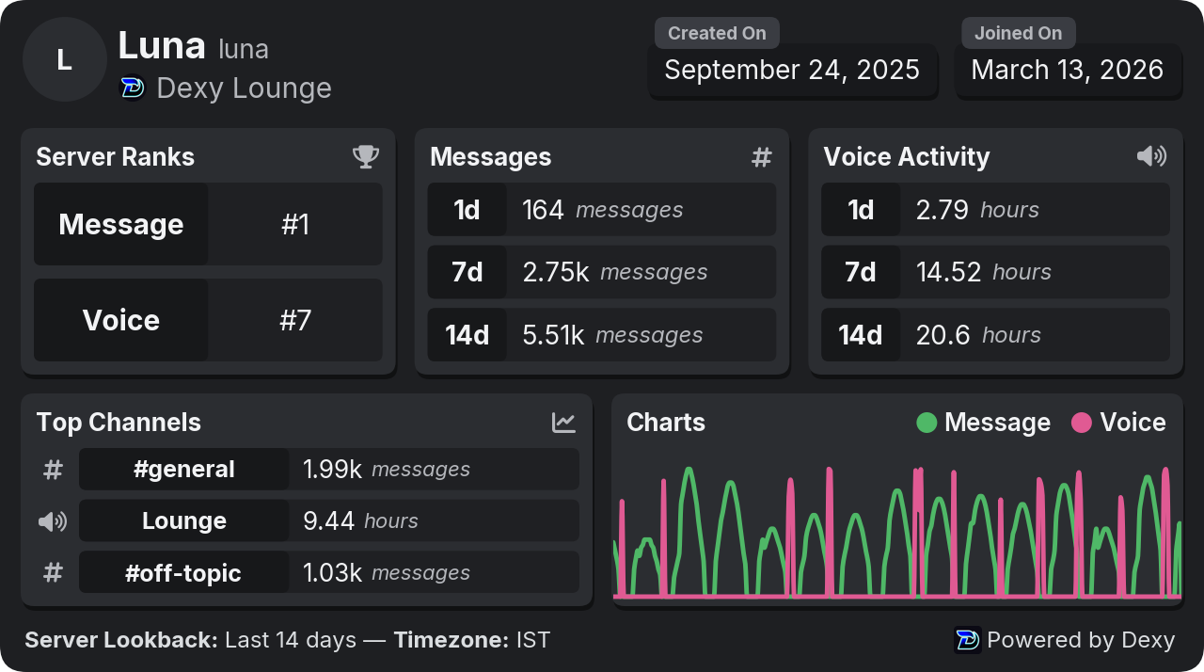Click the speaker icon in Voice Activity header
Viewport: 1204px width, 672px height.
(1151, 156)
